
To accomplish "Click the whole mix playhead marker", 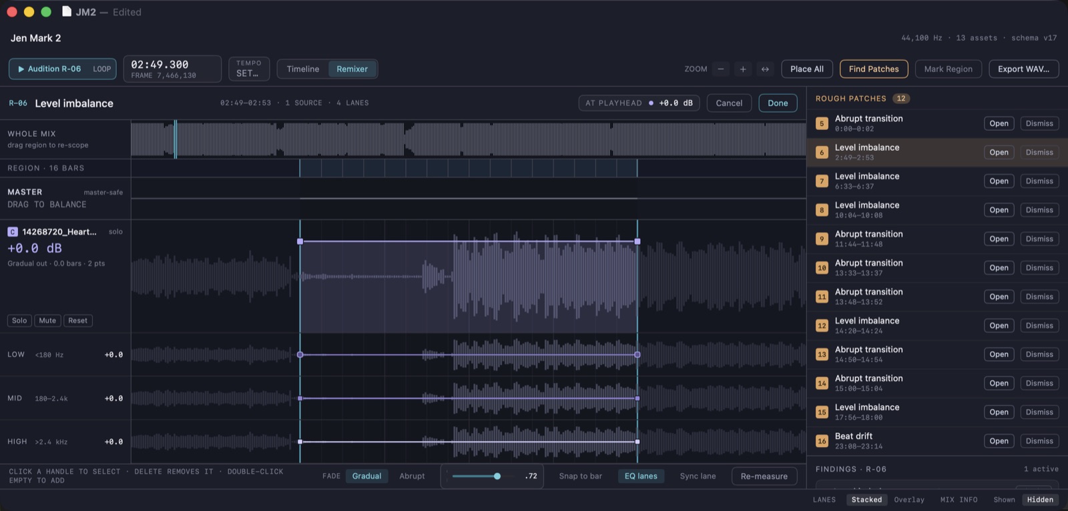I will click(x=176, y=139).
